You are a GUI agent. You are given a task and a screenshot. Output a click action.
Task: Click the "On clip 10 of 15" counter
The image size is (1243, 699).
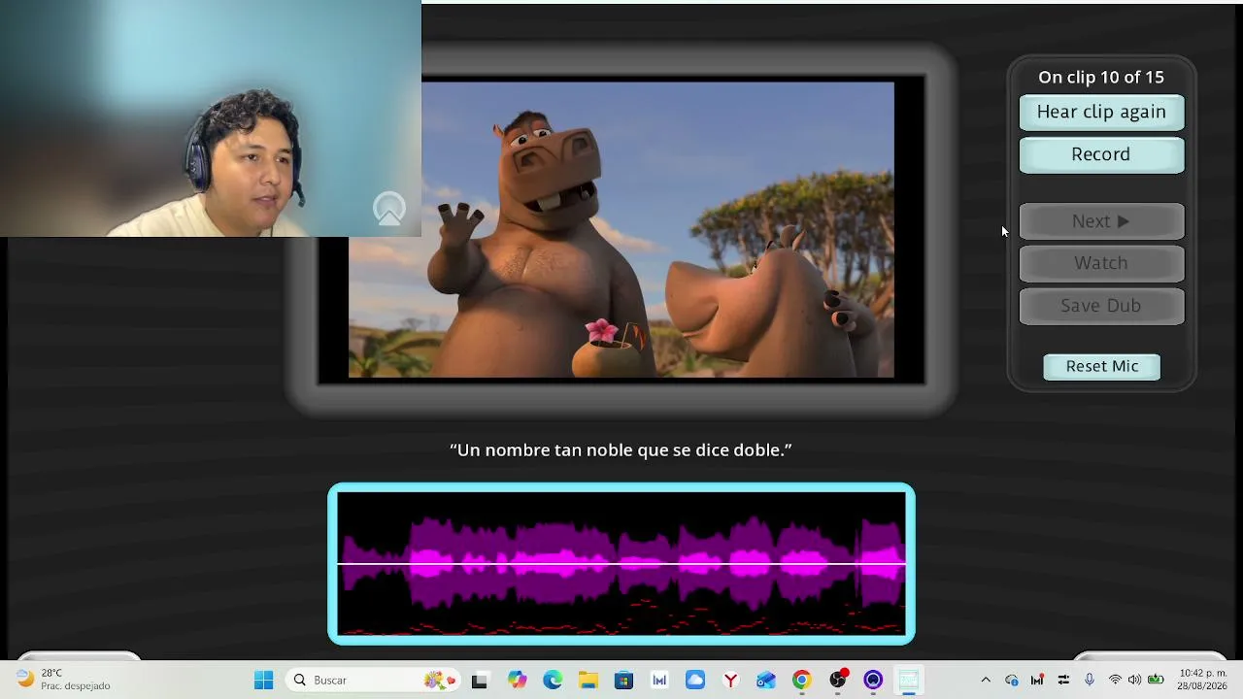click(1101, 78)
